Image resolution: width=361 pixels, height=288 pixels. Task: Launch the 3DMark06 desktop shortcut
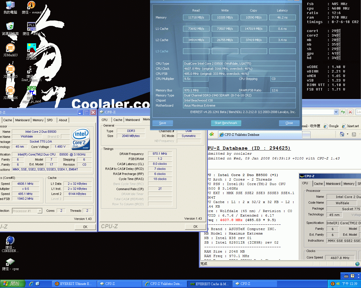click(10, 93)
